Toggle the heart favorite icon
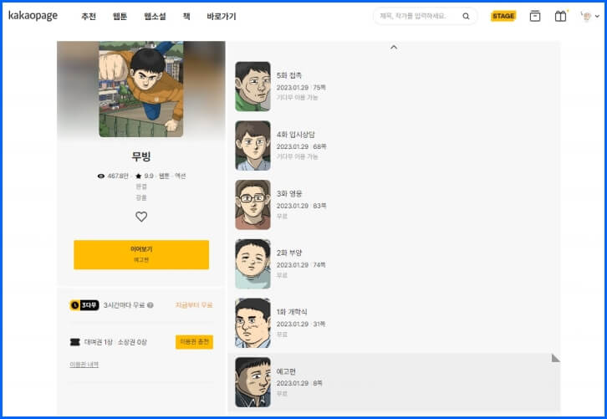607x419 pixels. (141, 217)
